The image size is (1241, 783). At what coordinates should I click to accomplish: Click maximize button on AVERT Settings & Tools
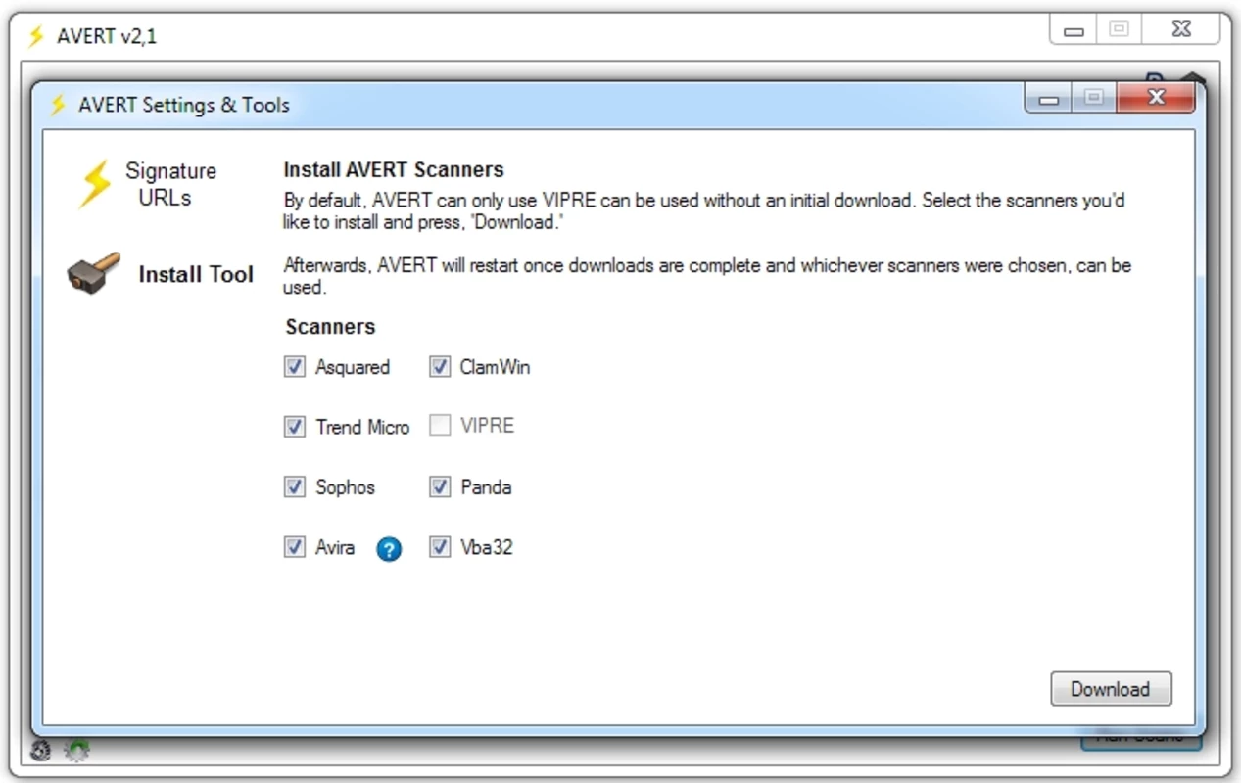(x=1095, y=97)
